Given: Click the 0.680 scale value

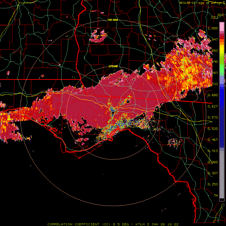Looking at the screenshot, I should [213, 95].
